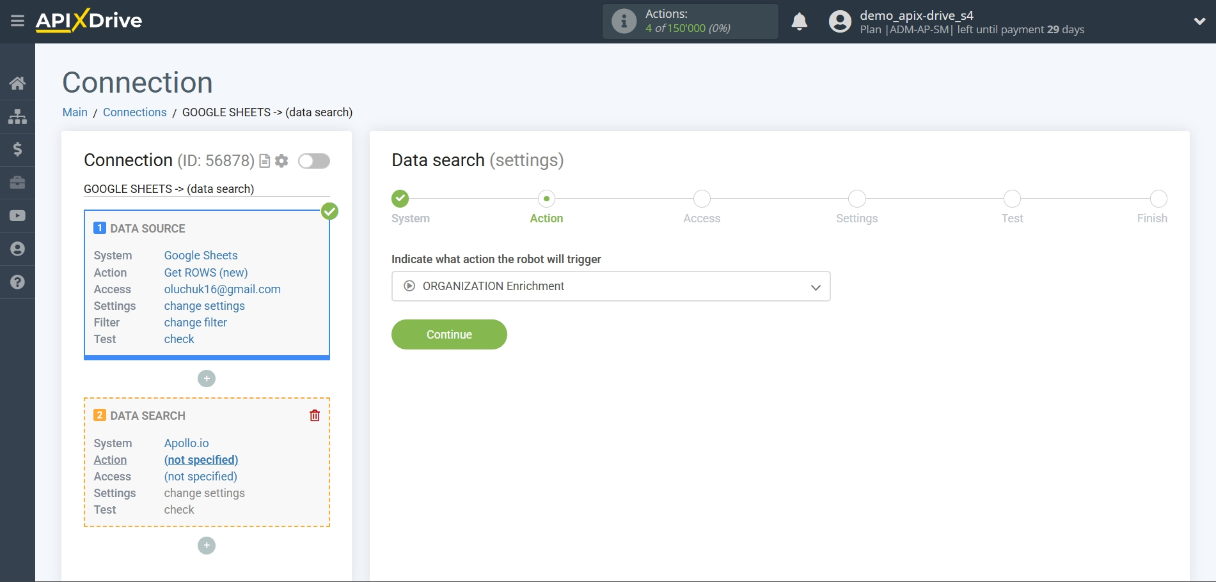Click the Continue button
The image size is (1216, 582).
(x=448, y=334)
